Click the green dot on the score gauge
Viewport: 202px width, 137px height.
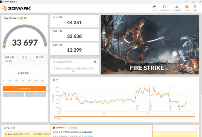[x=4, y=46]
